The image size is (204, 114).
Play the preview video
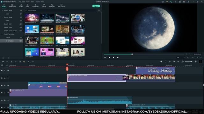pyautogui.click(x=113, y=58)
